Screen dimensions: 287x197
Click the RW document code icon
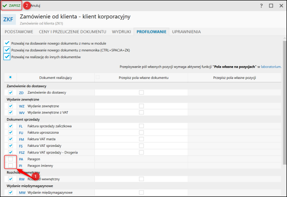pyautogui.click(x=21, y=179)
